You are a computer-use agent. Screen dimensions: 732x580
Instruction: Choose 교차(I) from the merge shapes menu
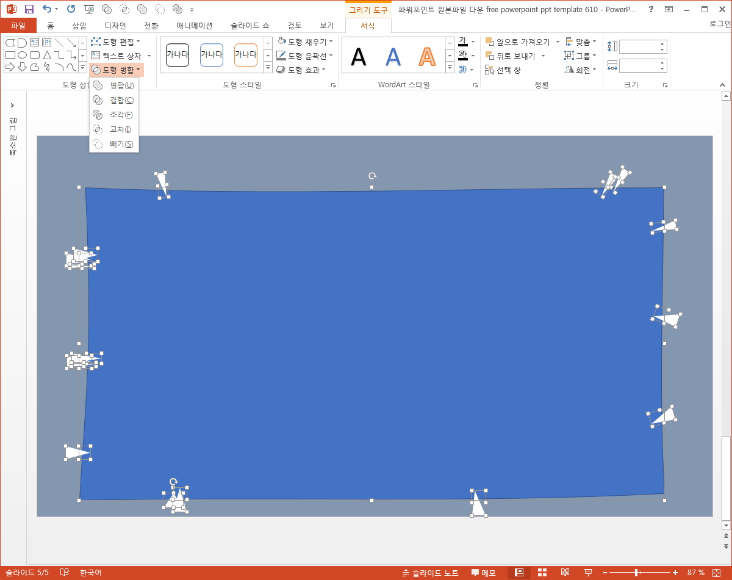114,129
